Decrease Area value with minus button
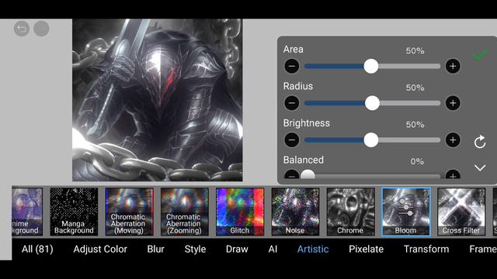The image size is (497, 279). coord(292,66)
